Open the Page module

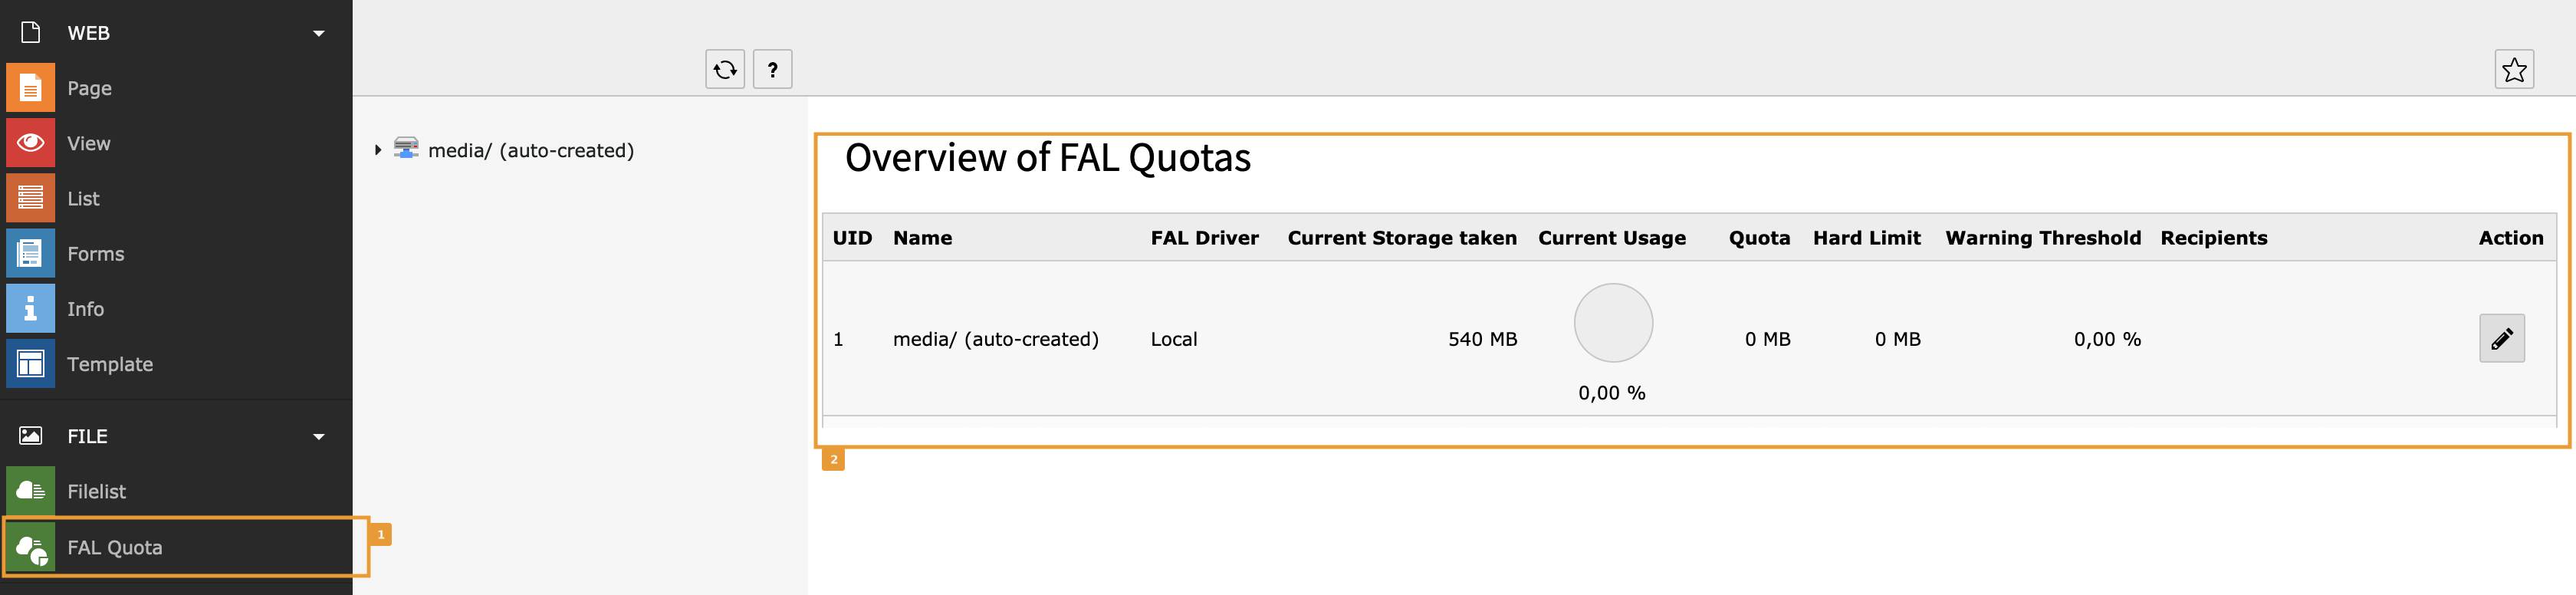88,88
